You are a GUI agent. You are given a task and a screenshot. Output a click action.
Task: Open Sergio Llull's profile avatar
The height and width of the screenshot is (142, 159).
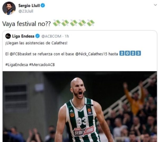[9, 8]
